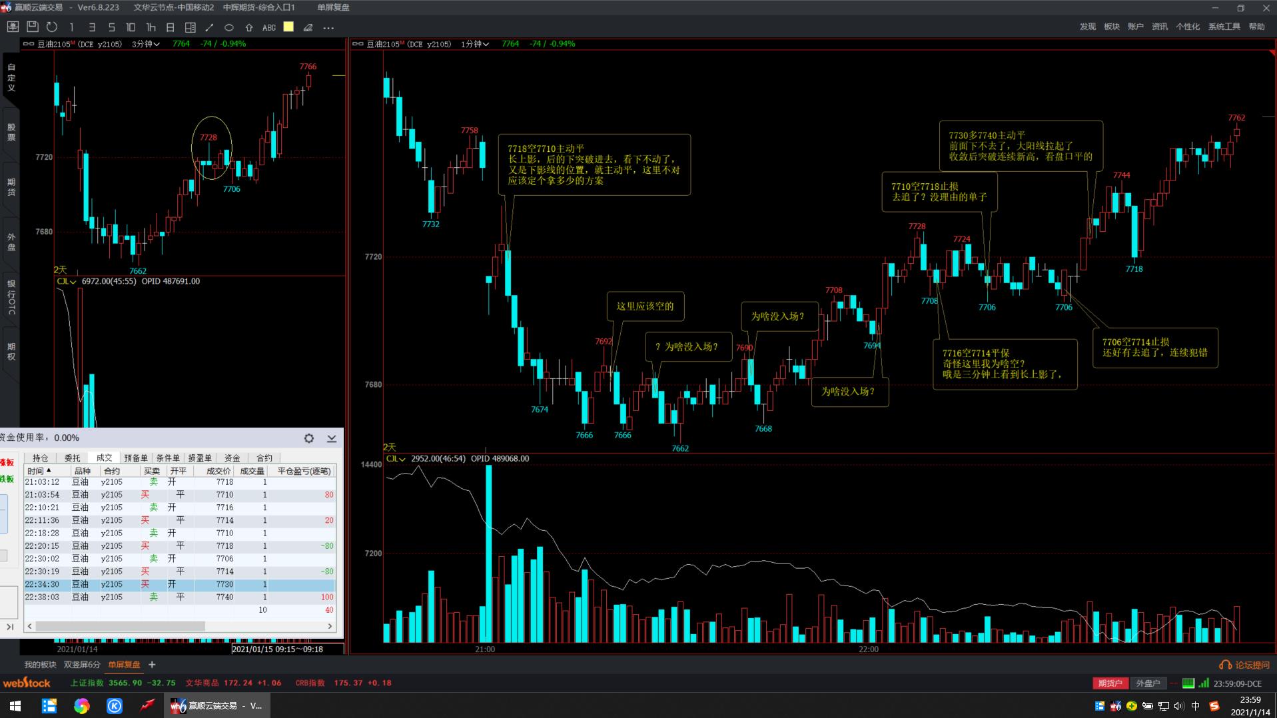Click the save layout icon in toolbar
1277x718 pixels.
(32, 27)
